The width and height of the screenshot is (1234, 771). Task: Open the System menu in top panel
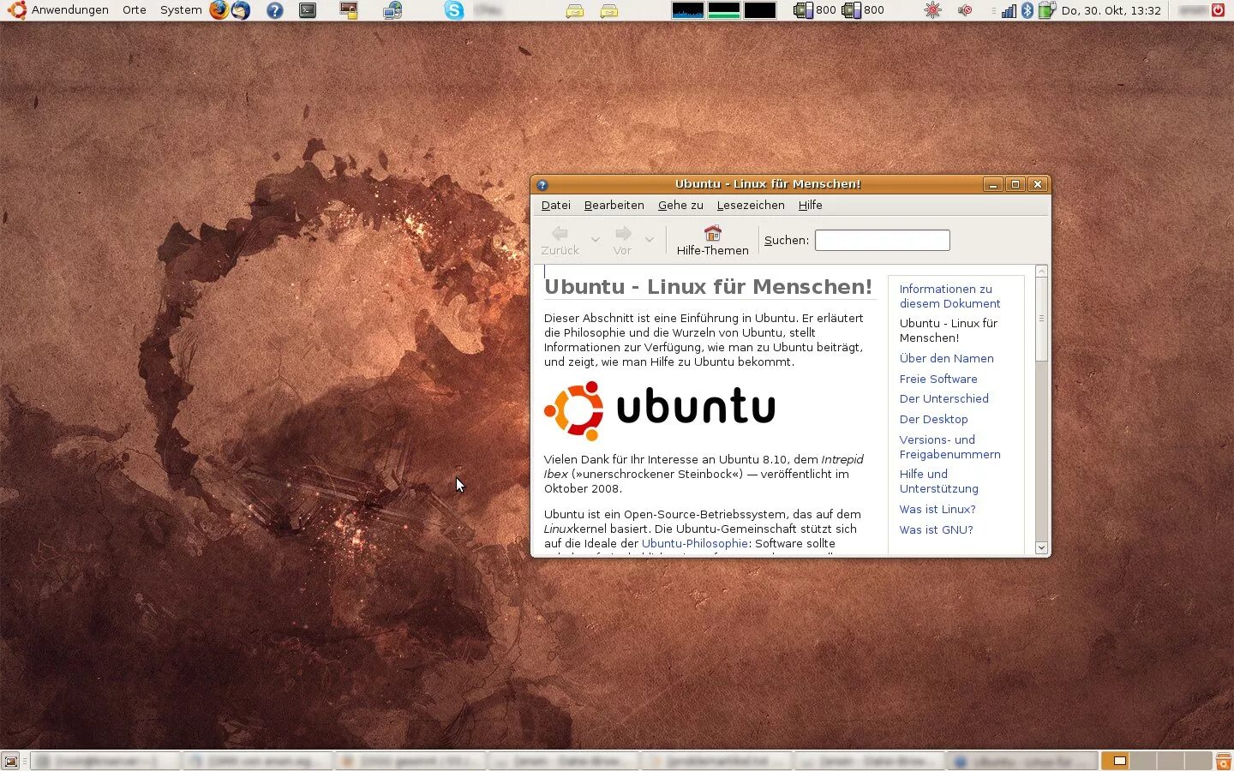[x=181, y=10]
